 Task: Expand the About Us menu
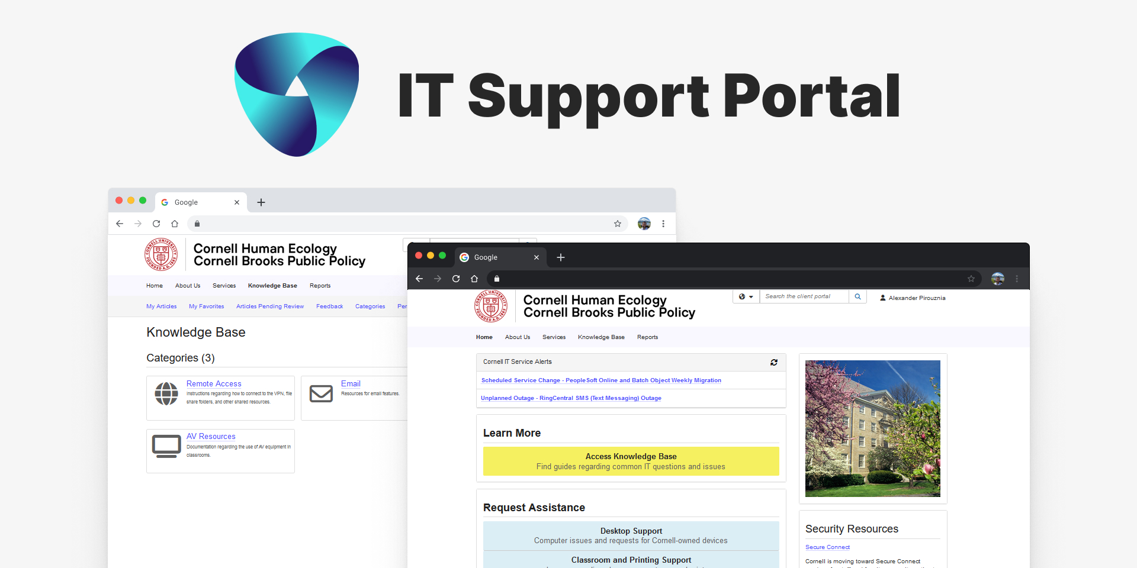[517, 337]
